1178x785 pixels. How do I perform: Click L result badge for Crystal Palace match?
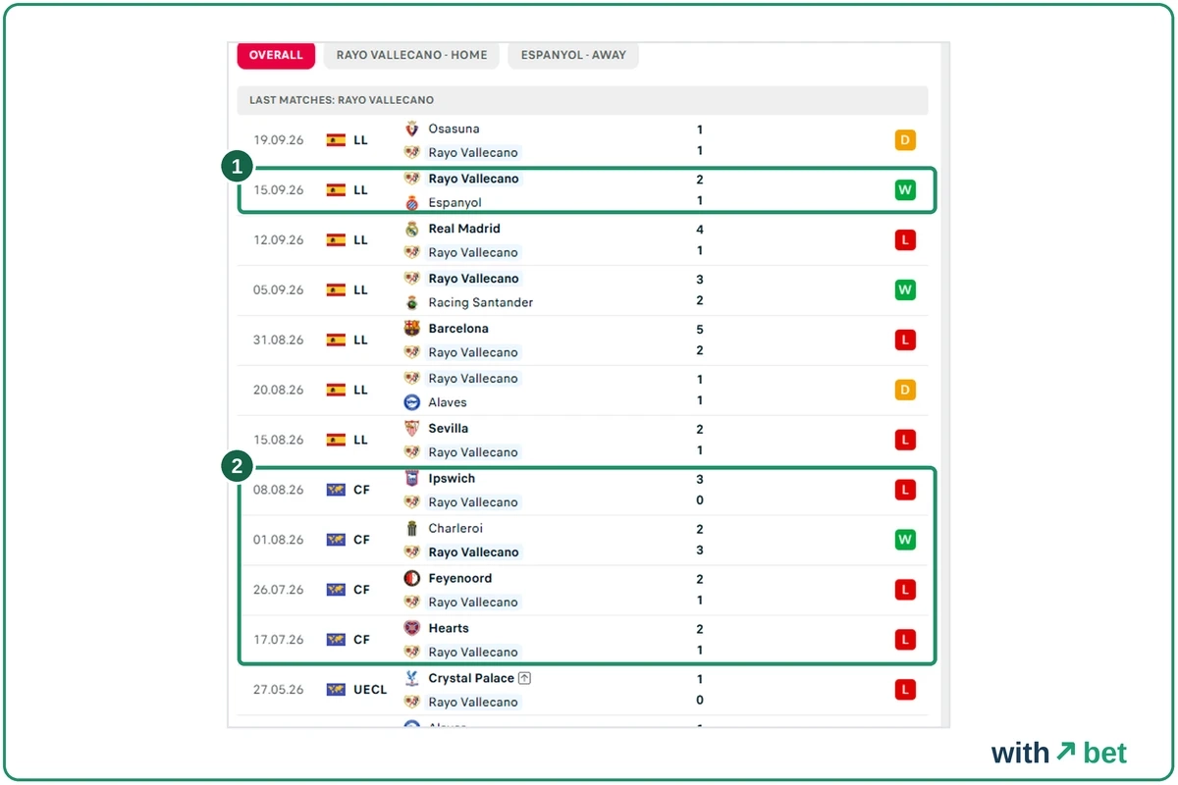click(x=905, y=690)
